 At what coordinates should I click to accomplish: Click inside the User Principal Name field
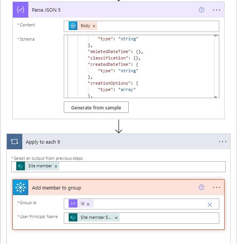142,218
